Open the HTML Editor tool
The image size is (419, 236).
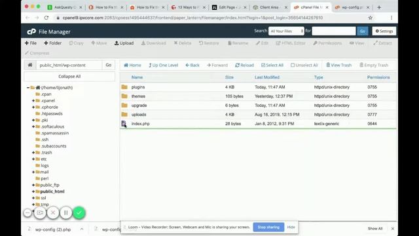pyautogui.click(x=291, y=43)
